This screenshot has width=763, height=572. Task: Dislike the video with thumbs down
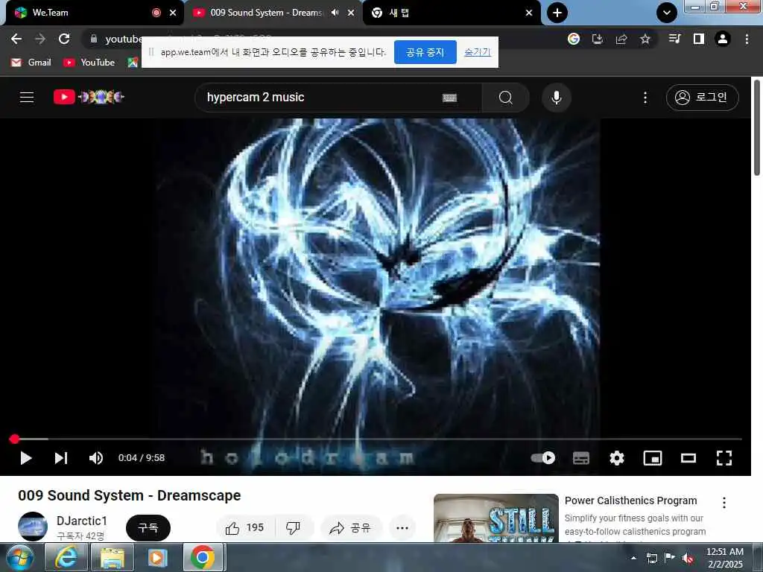click(294, 528)
